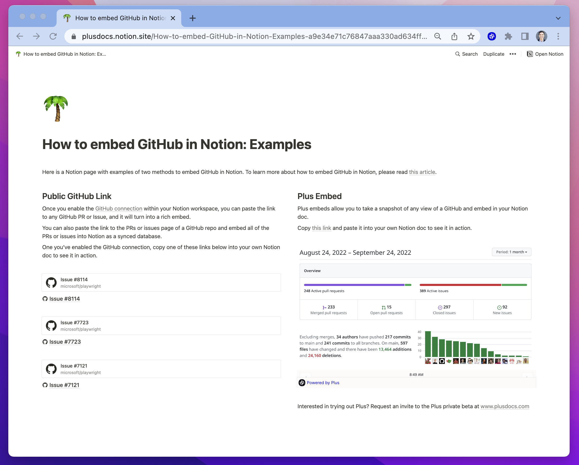Viewport: 579px width, 465px height.
Task: Open the 'this article' link
Action: click(x=422, y=172)
